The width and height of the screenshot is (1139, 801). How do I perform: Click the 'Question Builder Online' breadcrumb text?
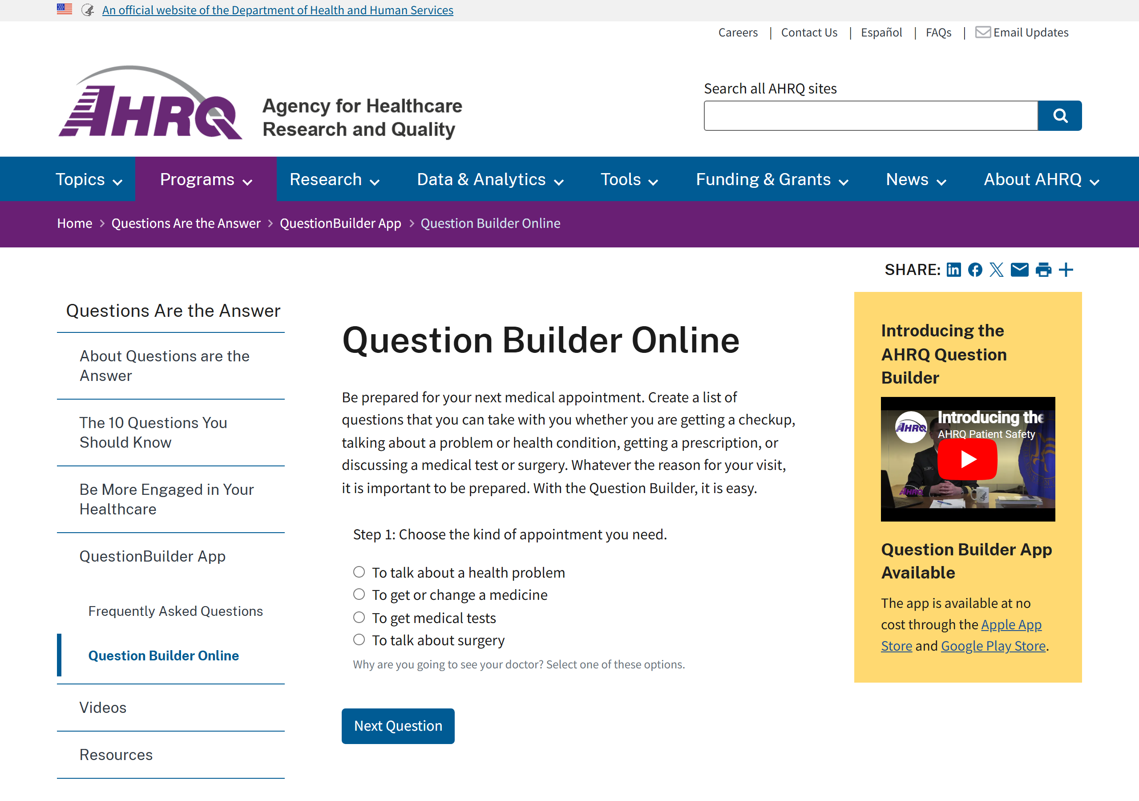(490, 223)
